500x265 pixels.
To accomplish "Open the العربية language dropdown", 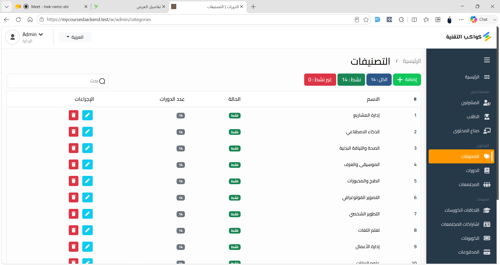I will pos(75,37).
